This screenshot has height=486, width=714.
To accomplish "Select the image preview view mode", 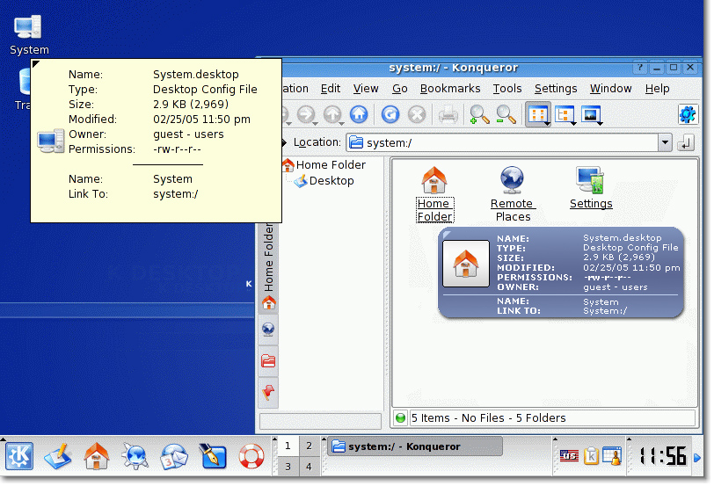I will pos(591,114).
